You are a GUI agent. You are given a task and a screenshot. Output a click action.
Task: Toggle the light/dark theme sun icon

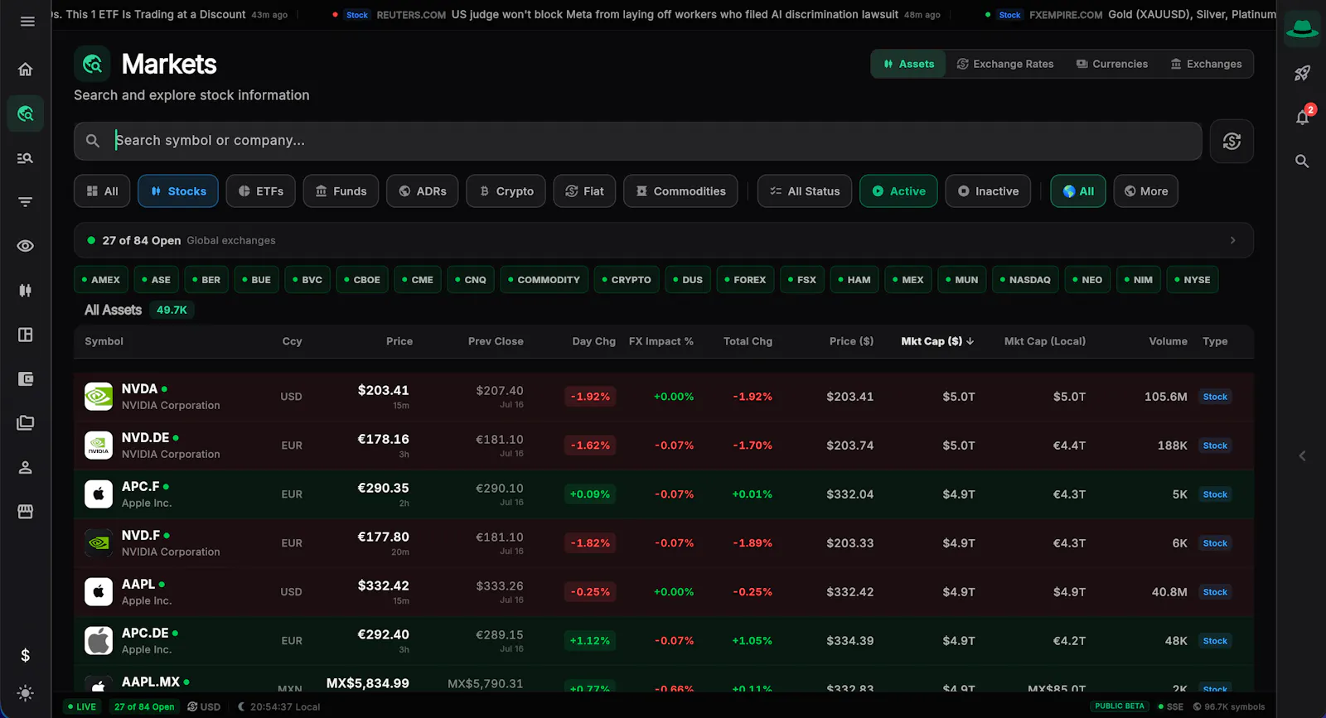click(26, 693)
